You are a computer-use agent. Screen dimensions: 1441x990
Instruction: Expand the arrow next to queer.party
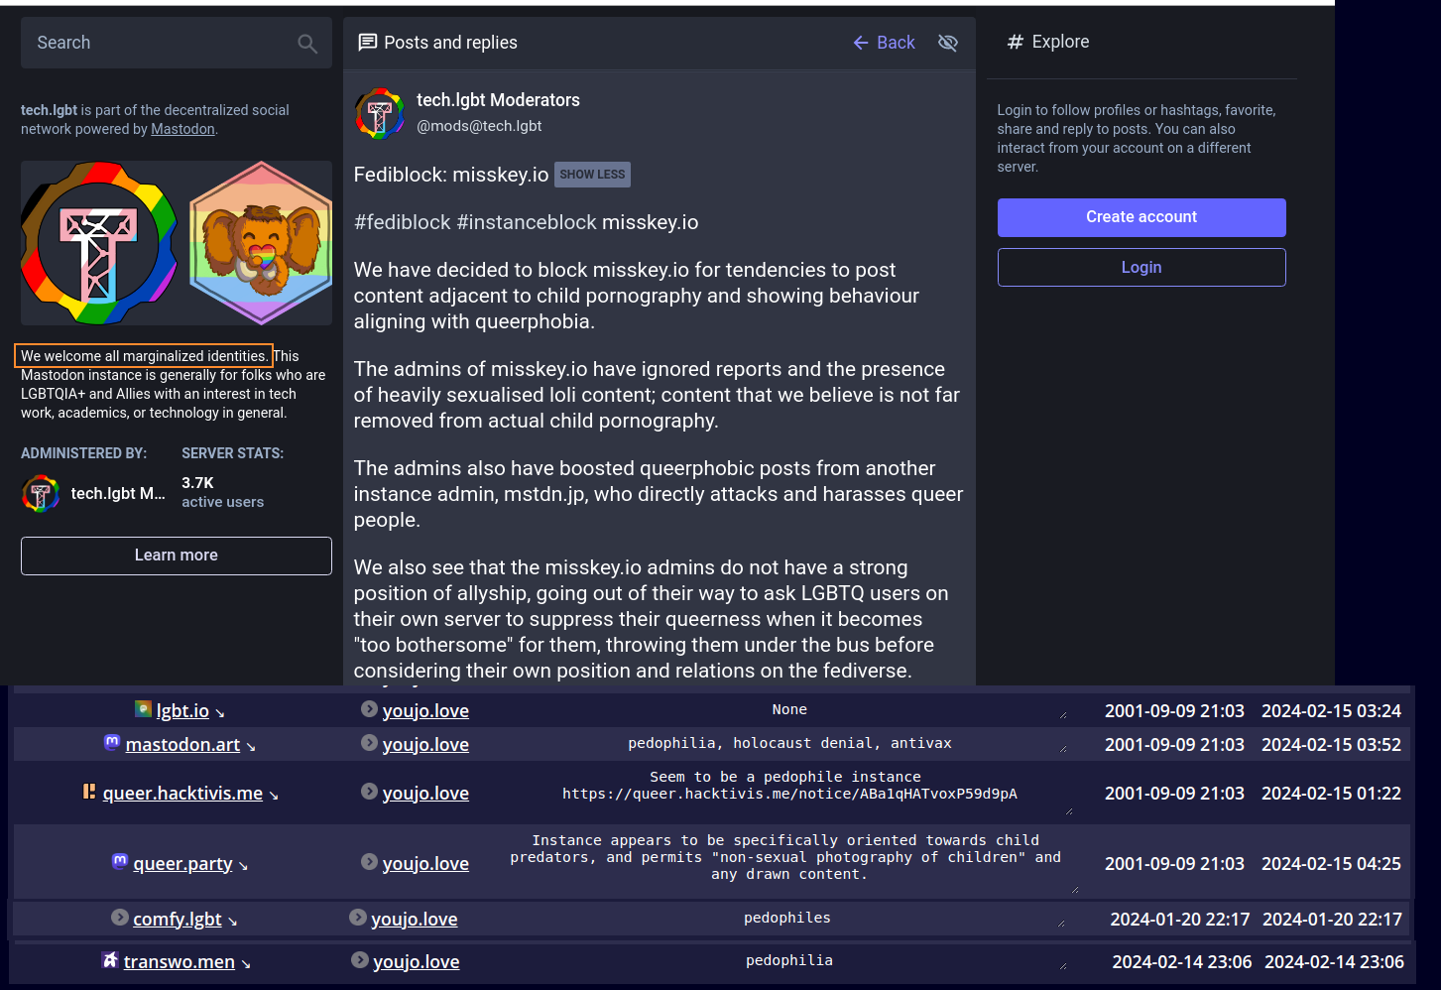[243, 866]
